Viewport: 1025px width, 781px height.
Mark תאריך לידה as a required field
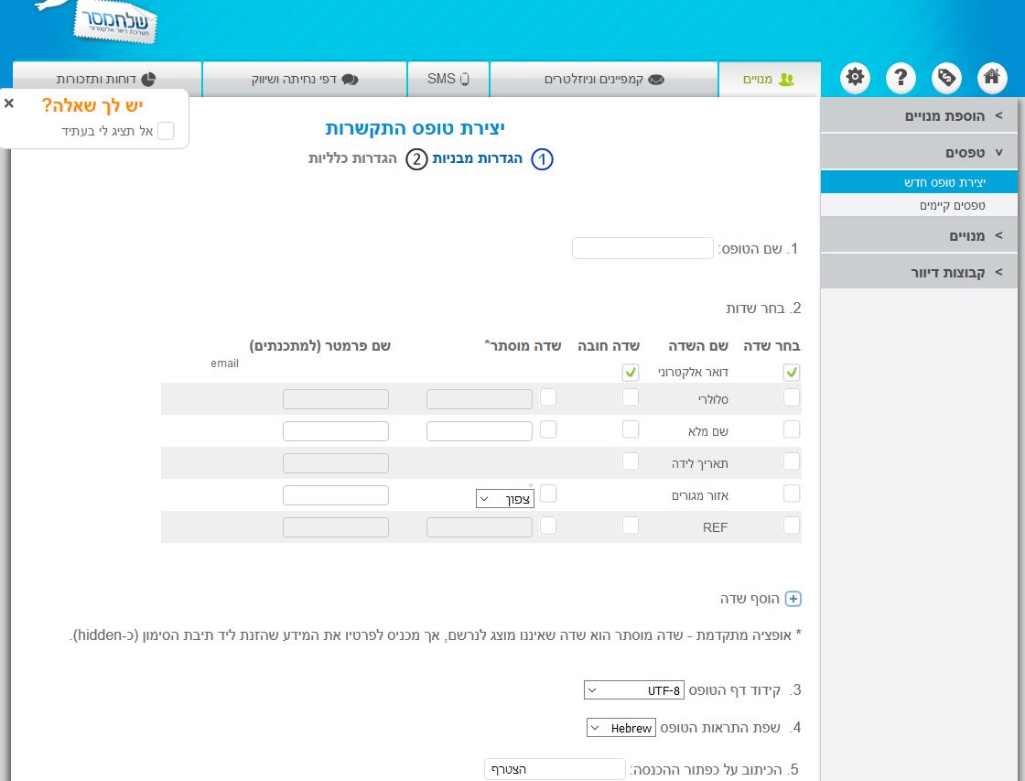(x=631, y=461)
